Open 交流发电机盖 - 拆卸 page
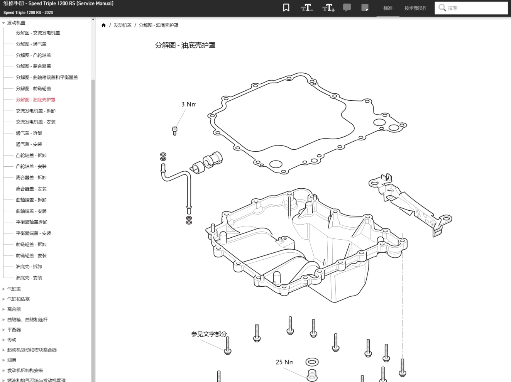The image size is (511, 382). [36, 111]
